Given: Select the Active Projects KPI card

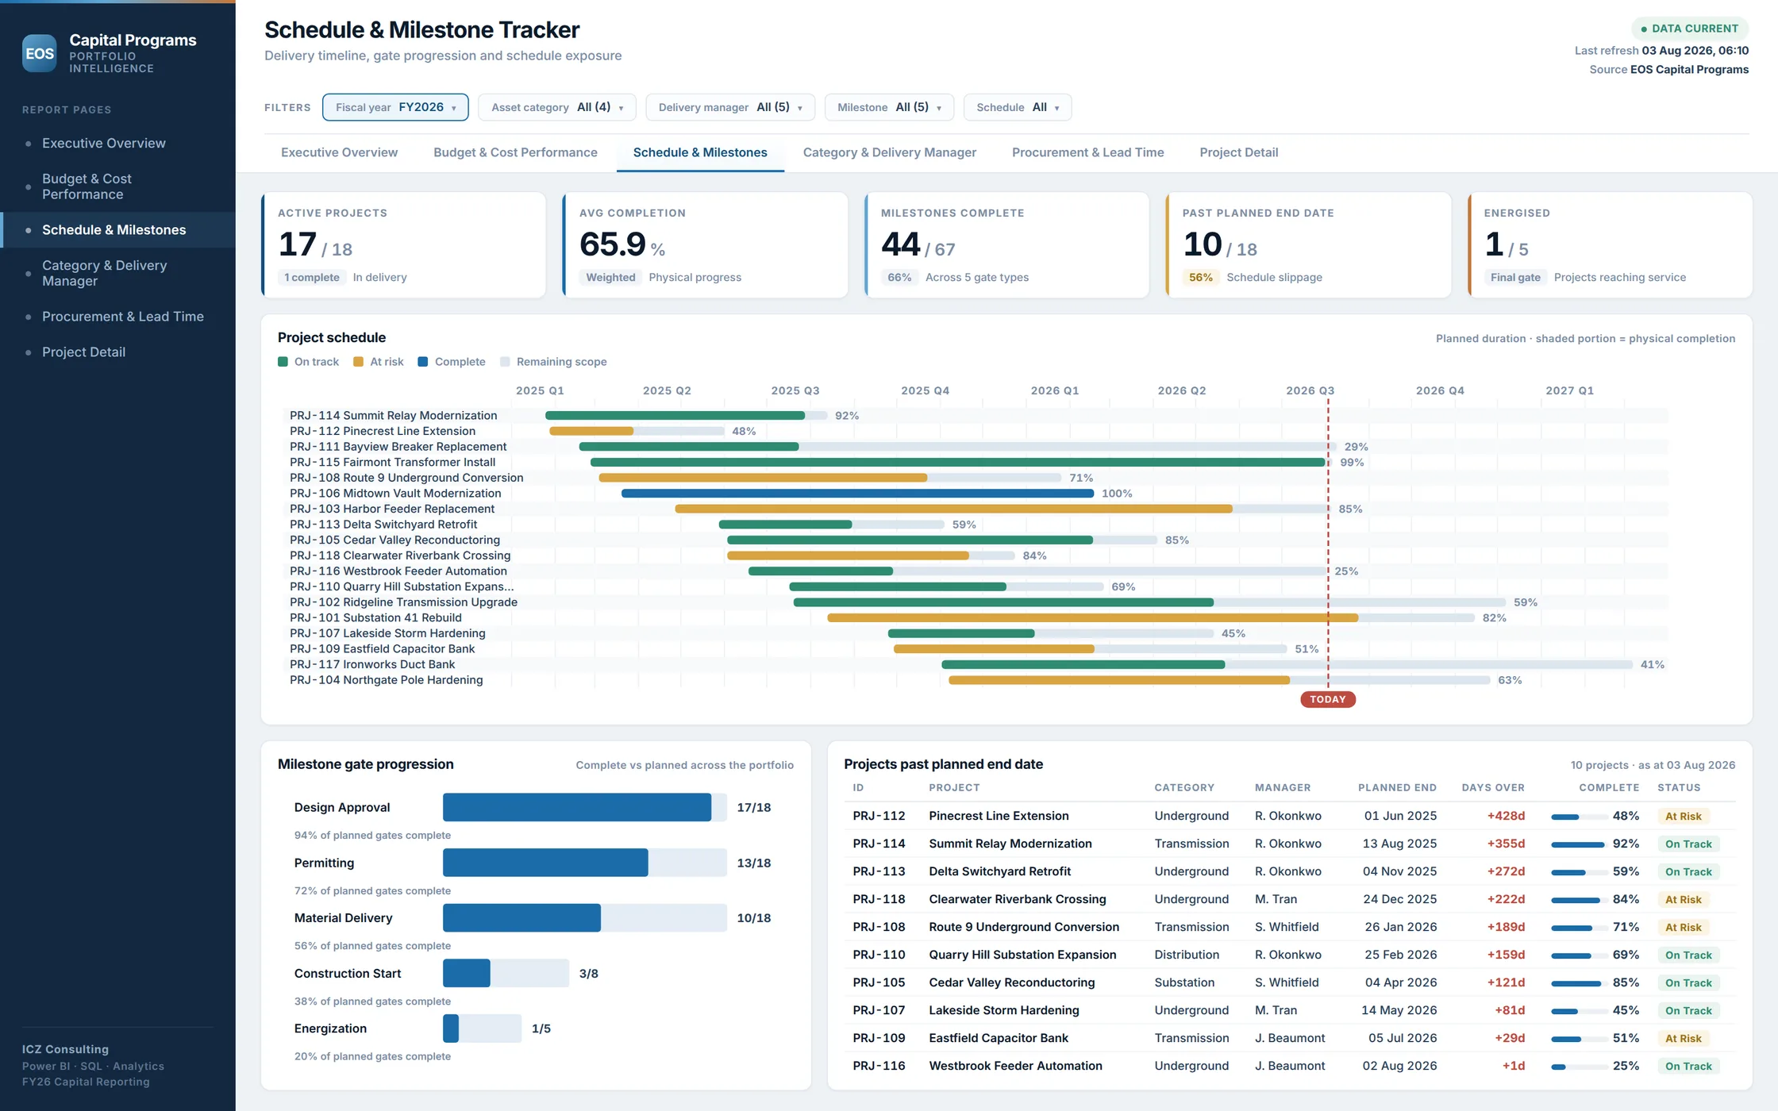Looking at the screenshot, I should point(404,245).
